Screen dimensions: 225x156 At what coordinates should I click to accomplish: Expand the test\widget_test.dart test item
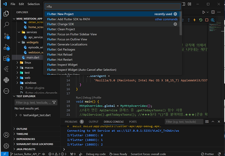coord(16,115)
